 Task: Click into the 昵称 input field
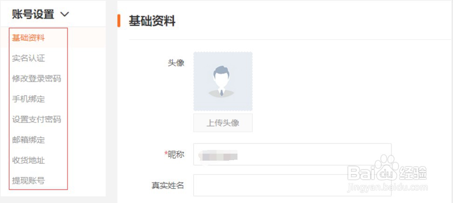(x=292, y=155)
